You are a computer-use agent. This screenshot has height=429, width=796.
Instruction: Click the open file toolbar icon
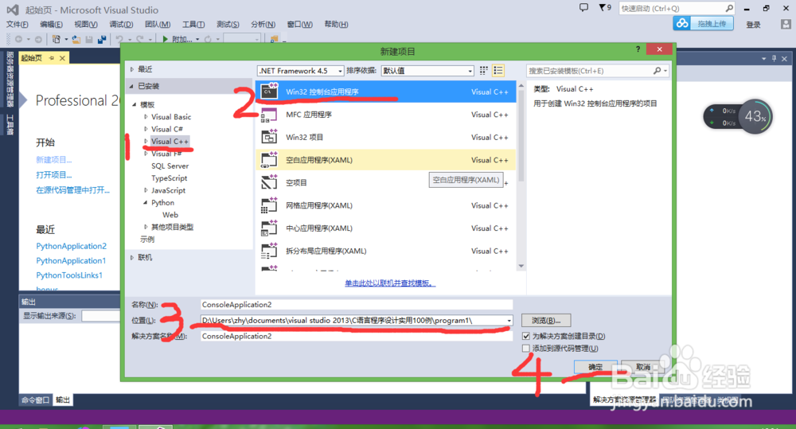(x=76, y=39)
